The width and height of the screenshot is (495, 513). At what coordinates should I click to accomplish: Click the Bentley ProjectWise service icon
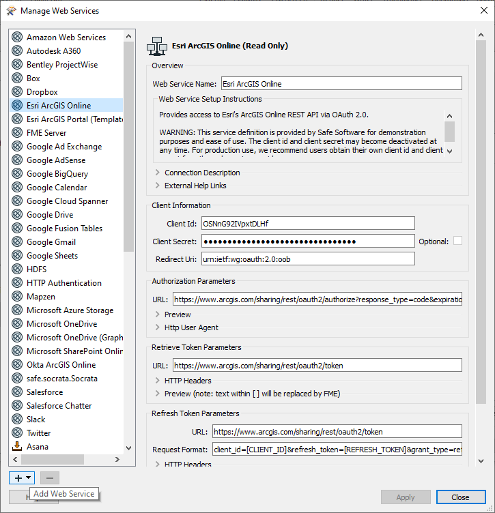[x=17, y=64]
